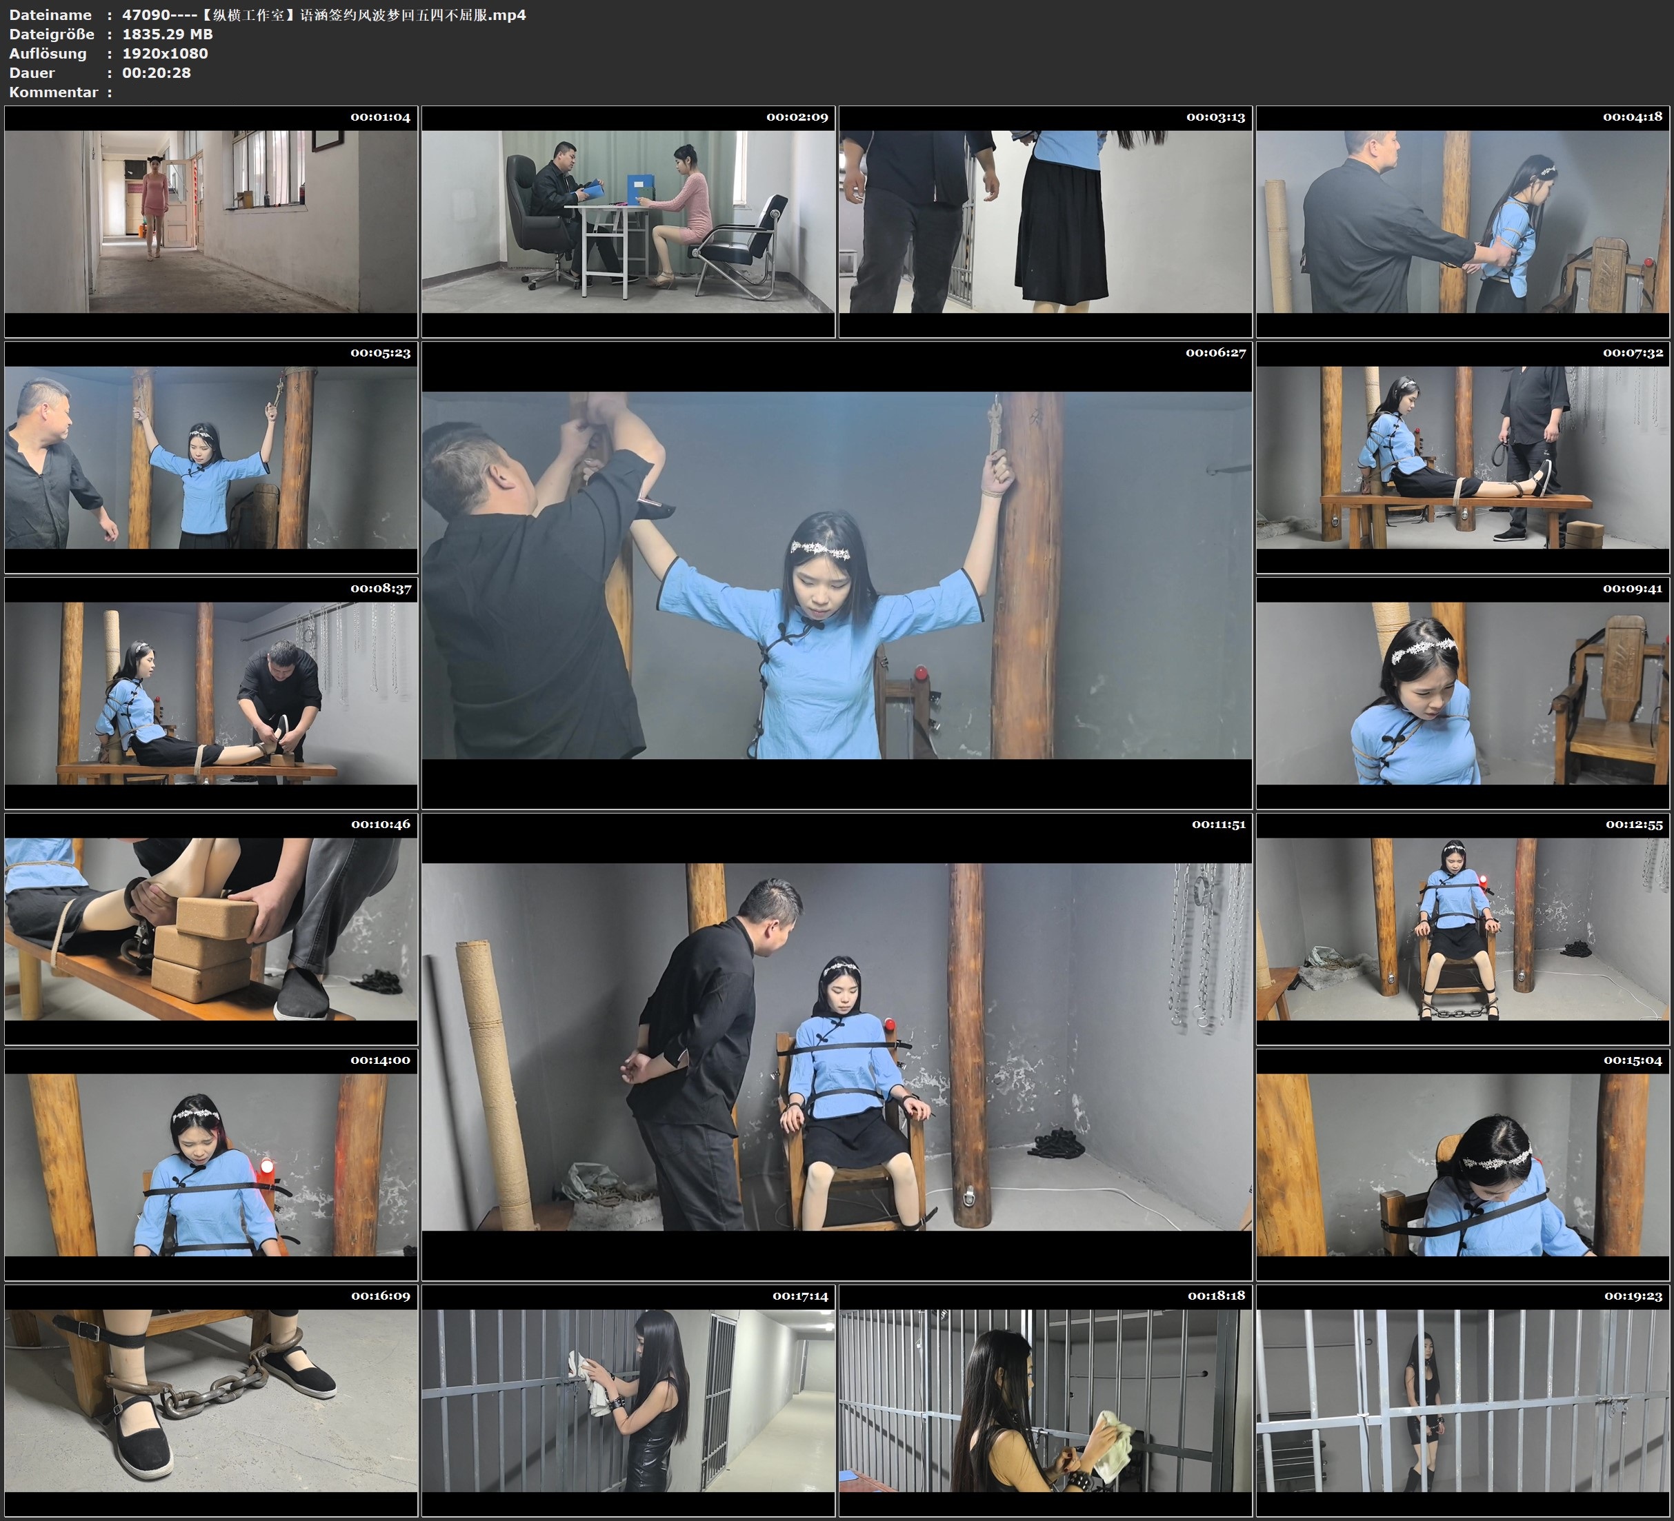
Task: Select the frame labeled 00:03:13
Action: [x=1044, y=222]
